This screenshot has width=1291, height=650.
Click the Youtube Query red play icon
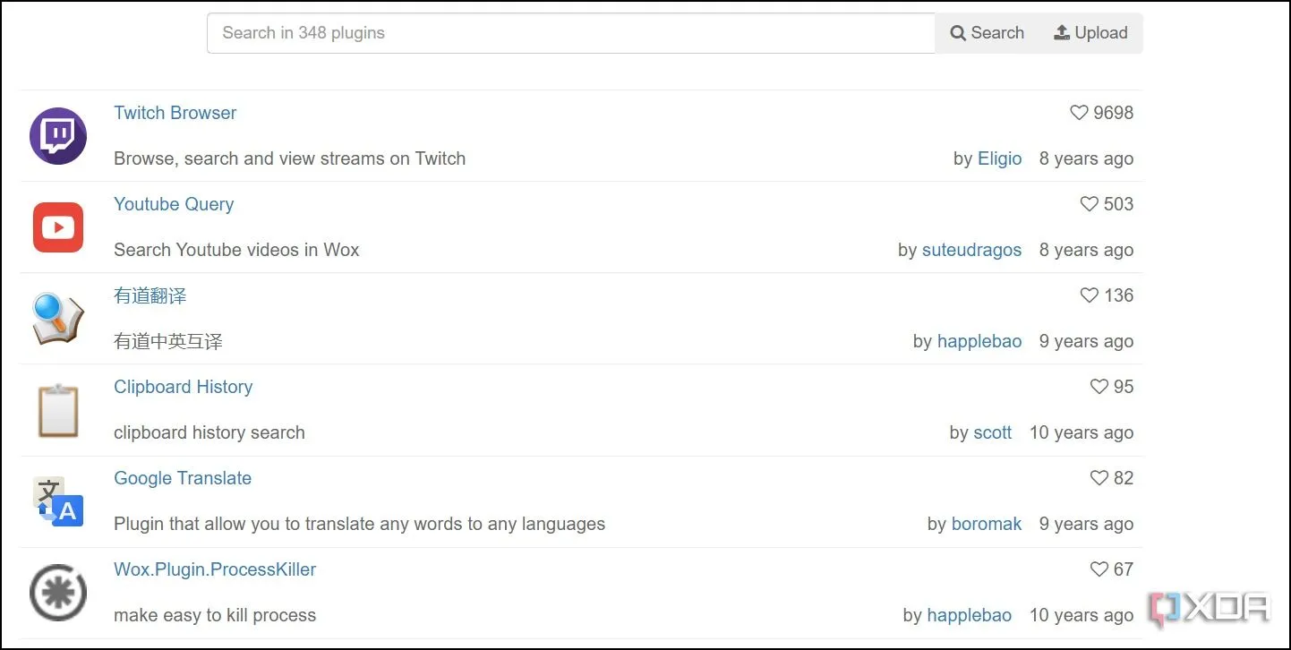tap(58, 227)
